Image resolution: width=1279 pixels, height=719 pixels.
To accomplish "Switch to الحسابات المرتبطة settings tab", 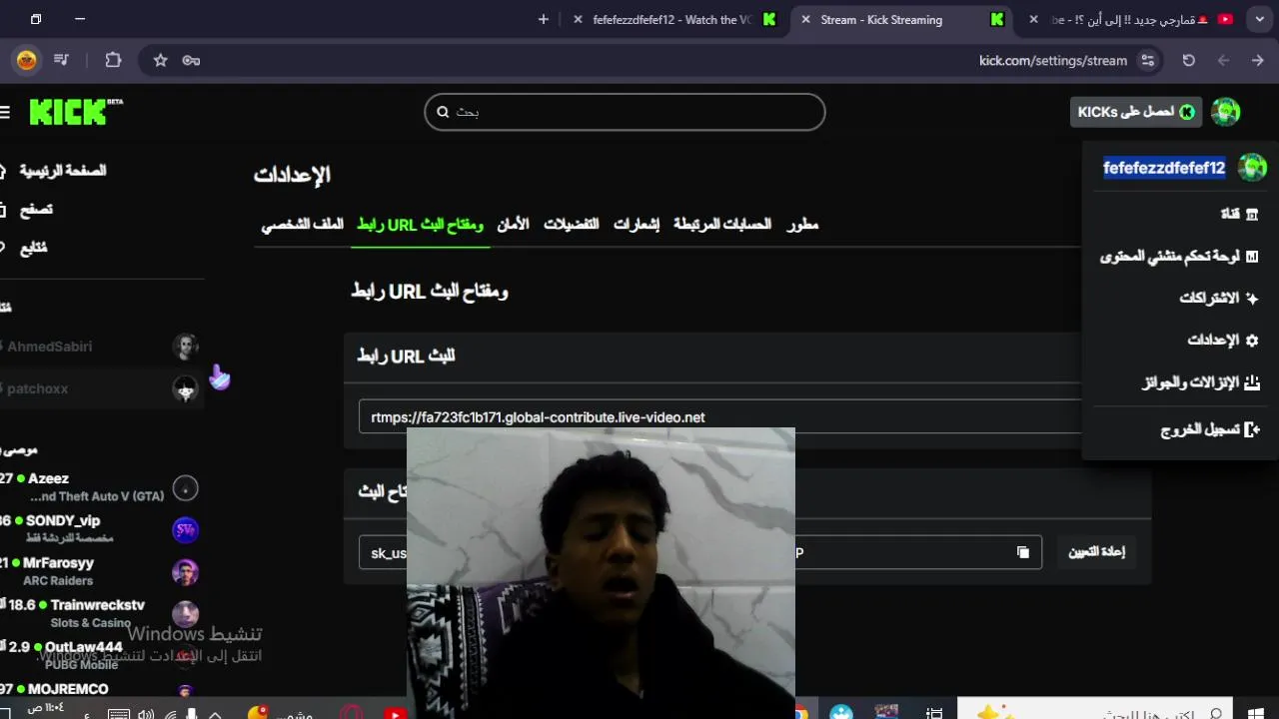I will tap(722, 225).
